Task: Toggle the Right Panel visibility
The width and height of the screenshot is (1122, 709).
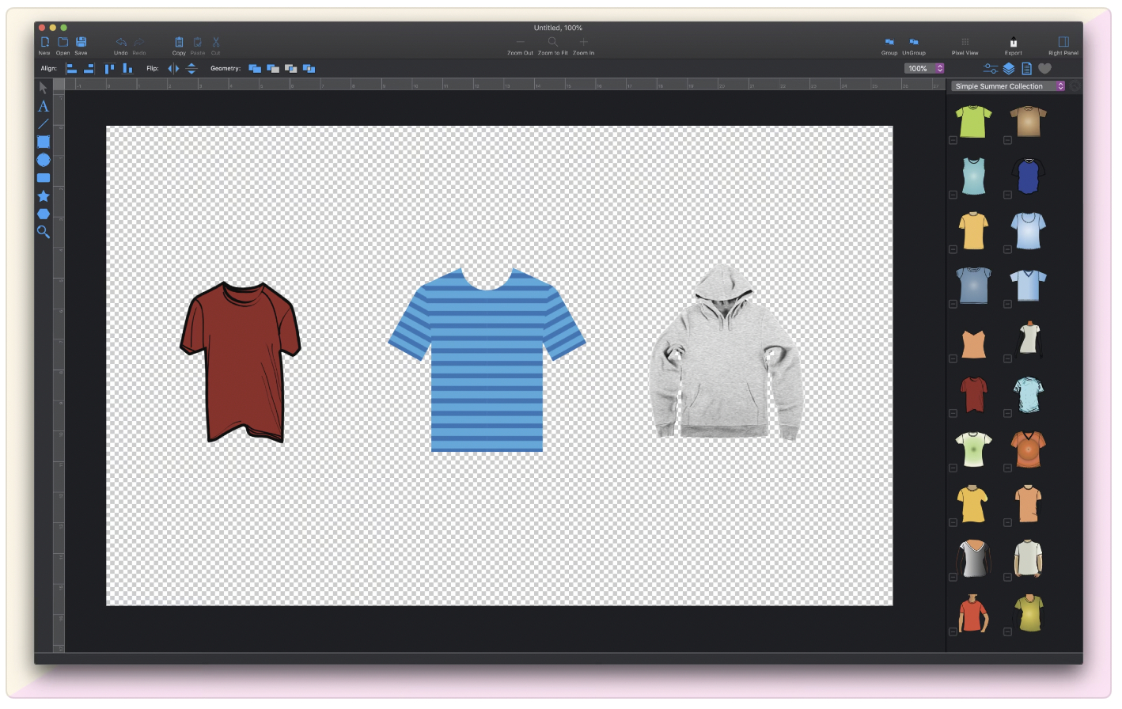Action: pos(1063,44)
